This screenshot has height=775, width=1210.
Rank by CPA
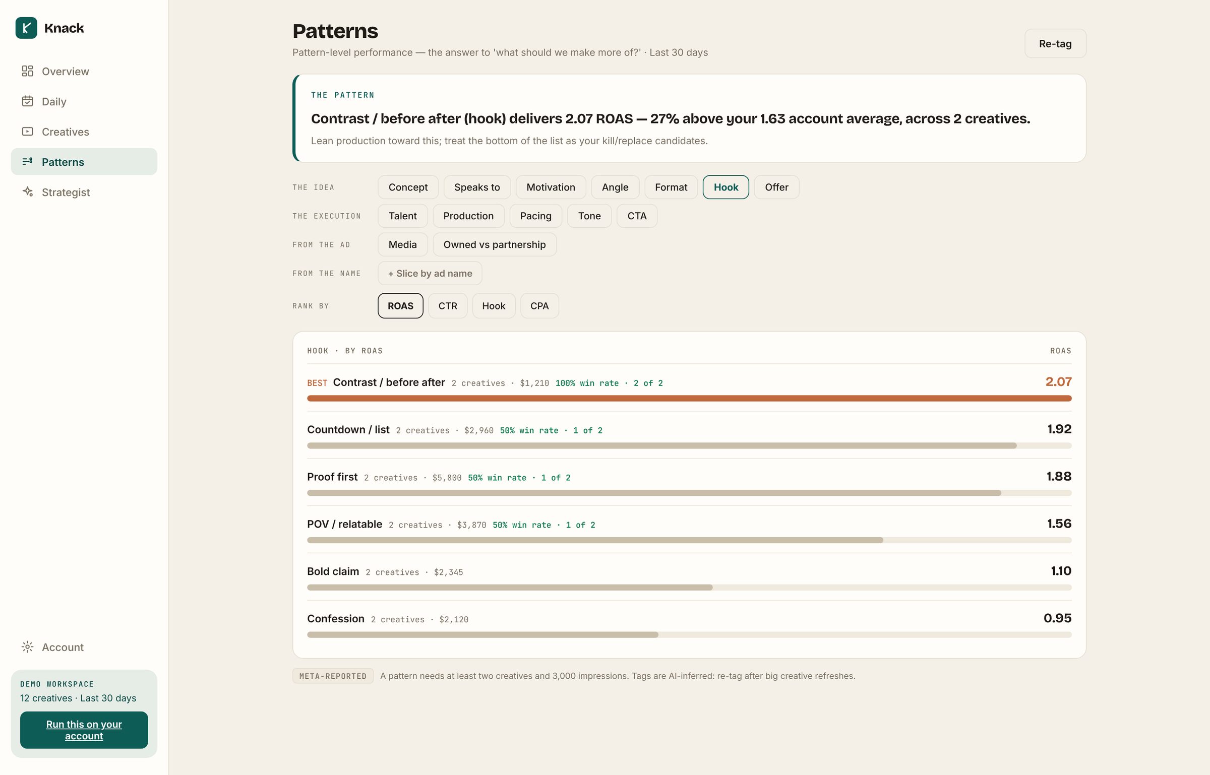(x=539, y=306)
